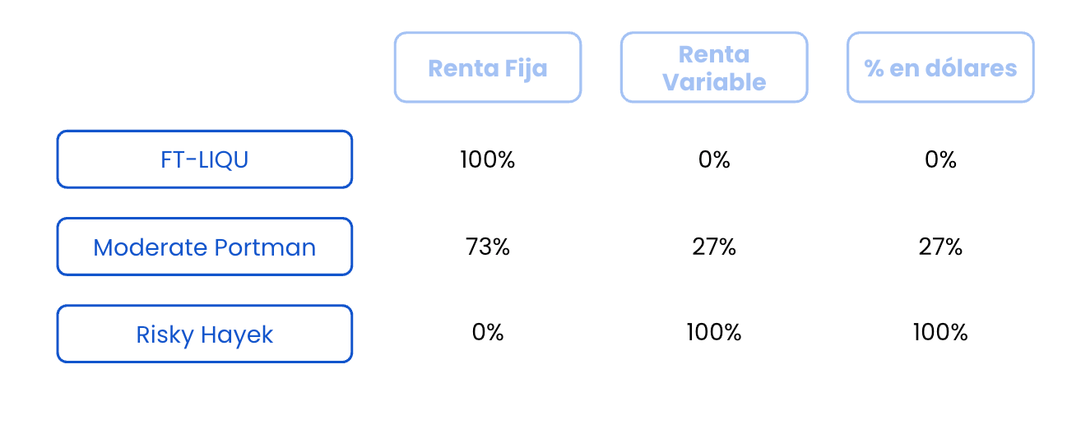
Task: Select Moderate Portman's 27% en dólares value
Action: pyautogui.click(x=940, y=247)
